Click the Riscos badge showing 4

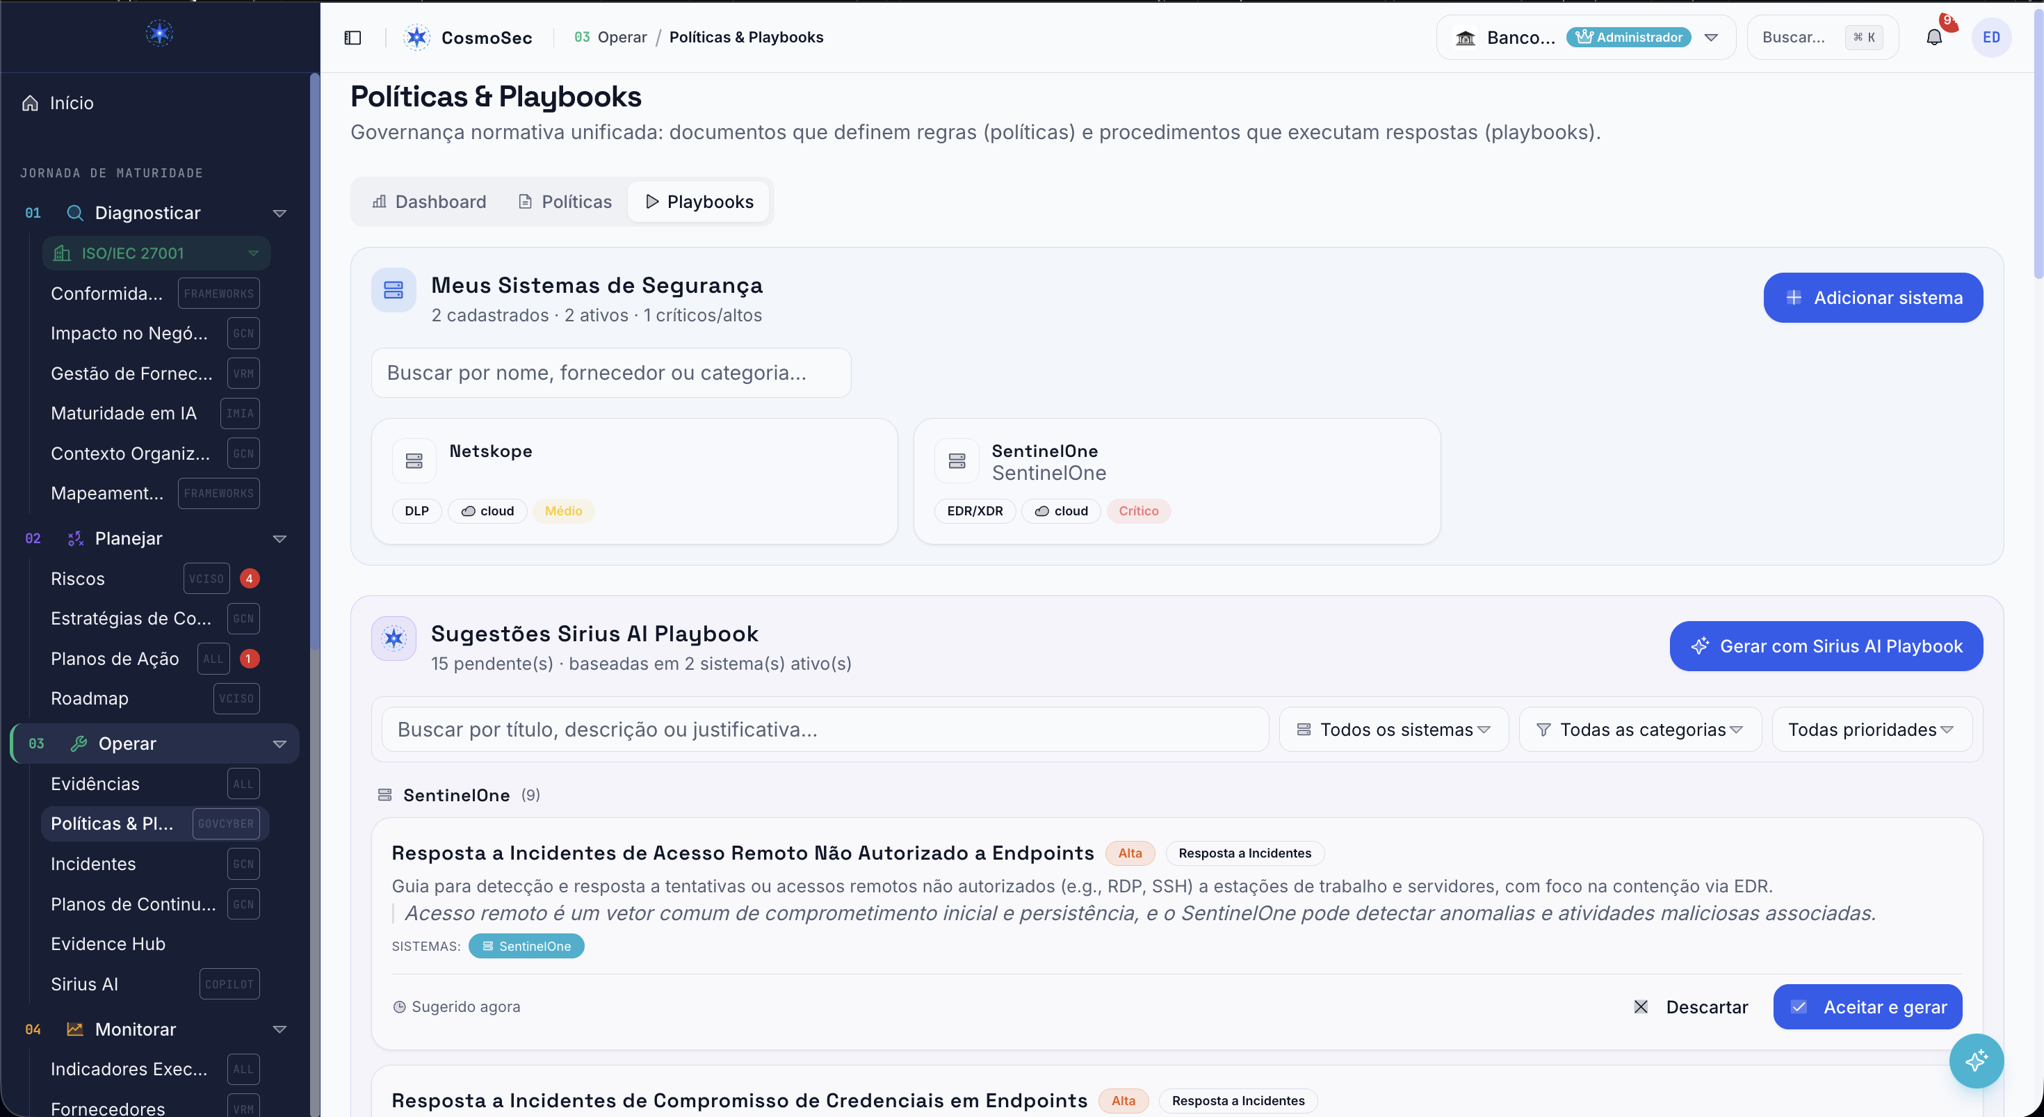click(249, 579)
